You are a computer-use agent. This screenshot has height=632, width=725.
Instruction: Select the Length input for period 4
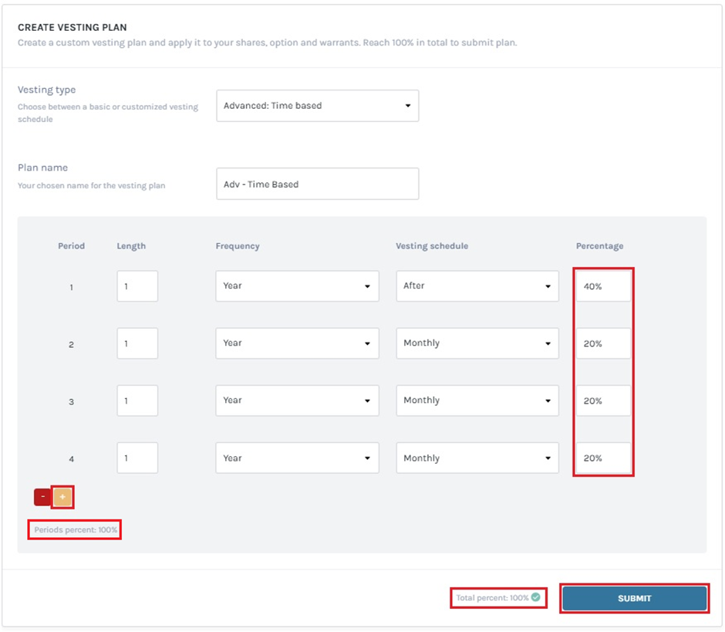tap(137, 457)
